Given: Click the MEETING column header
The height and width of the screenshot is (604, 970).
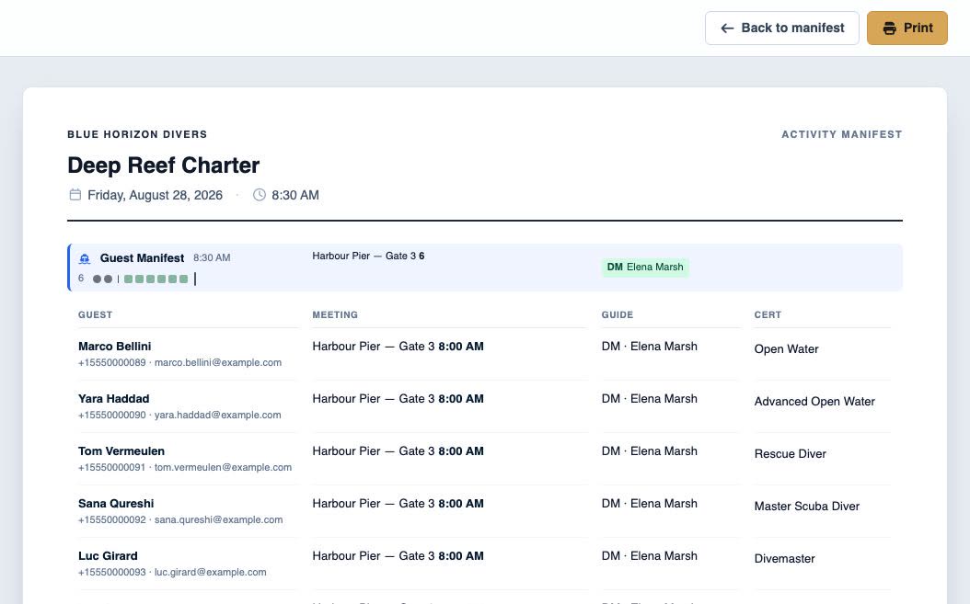Looking at the screenshot, I should [x=335, y=314].
